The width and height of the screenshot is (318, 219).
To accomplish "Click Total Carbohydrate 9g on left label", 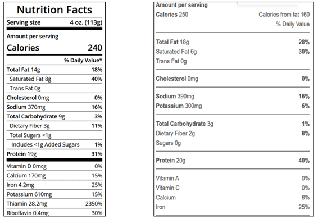I will point(36,116).
